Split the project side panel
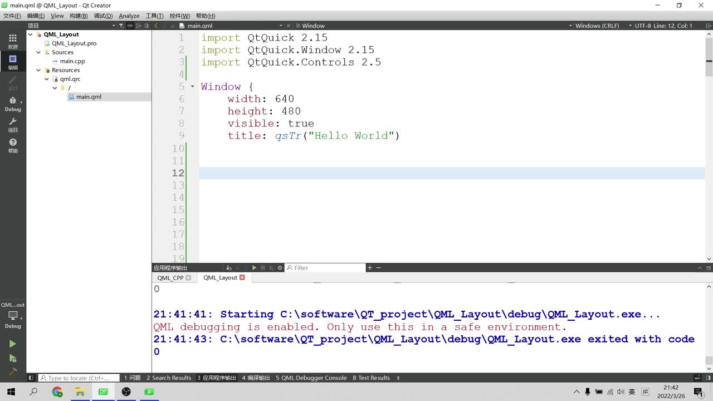 139,26
